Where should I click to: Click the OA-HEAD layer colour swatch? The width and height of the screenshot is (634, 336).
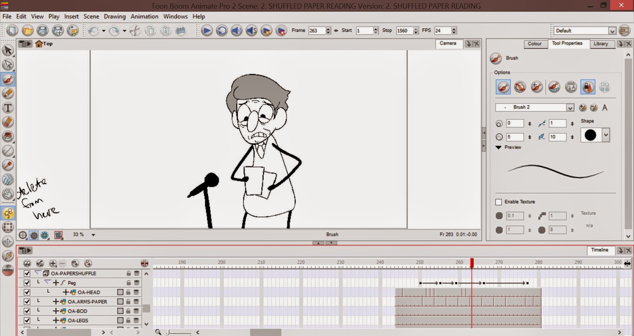tap(120, 292)
